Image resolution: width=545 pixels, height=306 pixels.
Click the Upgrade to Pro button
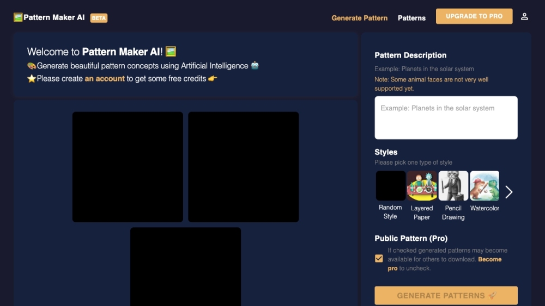point(474,16)
